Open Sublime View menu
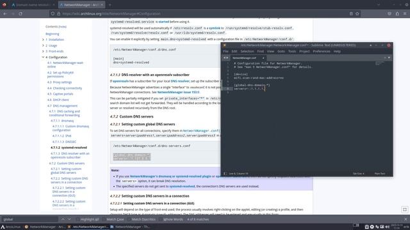410x230 pixels. pos(270,51)
